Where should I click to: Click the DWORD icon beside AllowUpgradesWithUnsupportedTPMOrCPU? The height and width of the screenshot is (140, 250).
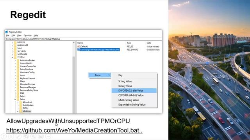[x=79, y=50]
